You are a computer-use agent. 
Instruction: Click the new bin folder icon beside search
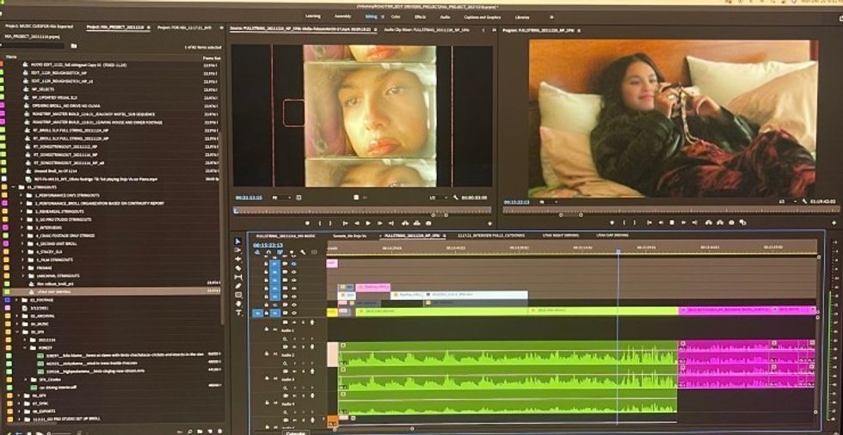coord(74,46)
